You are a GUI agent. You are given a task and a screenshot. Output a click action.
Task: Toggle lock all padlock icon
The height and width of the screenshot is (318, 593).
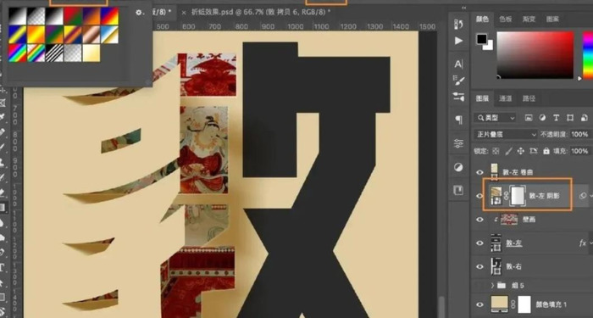point(546,151)
